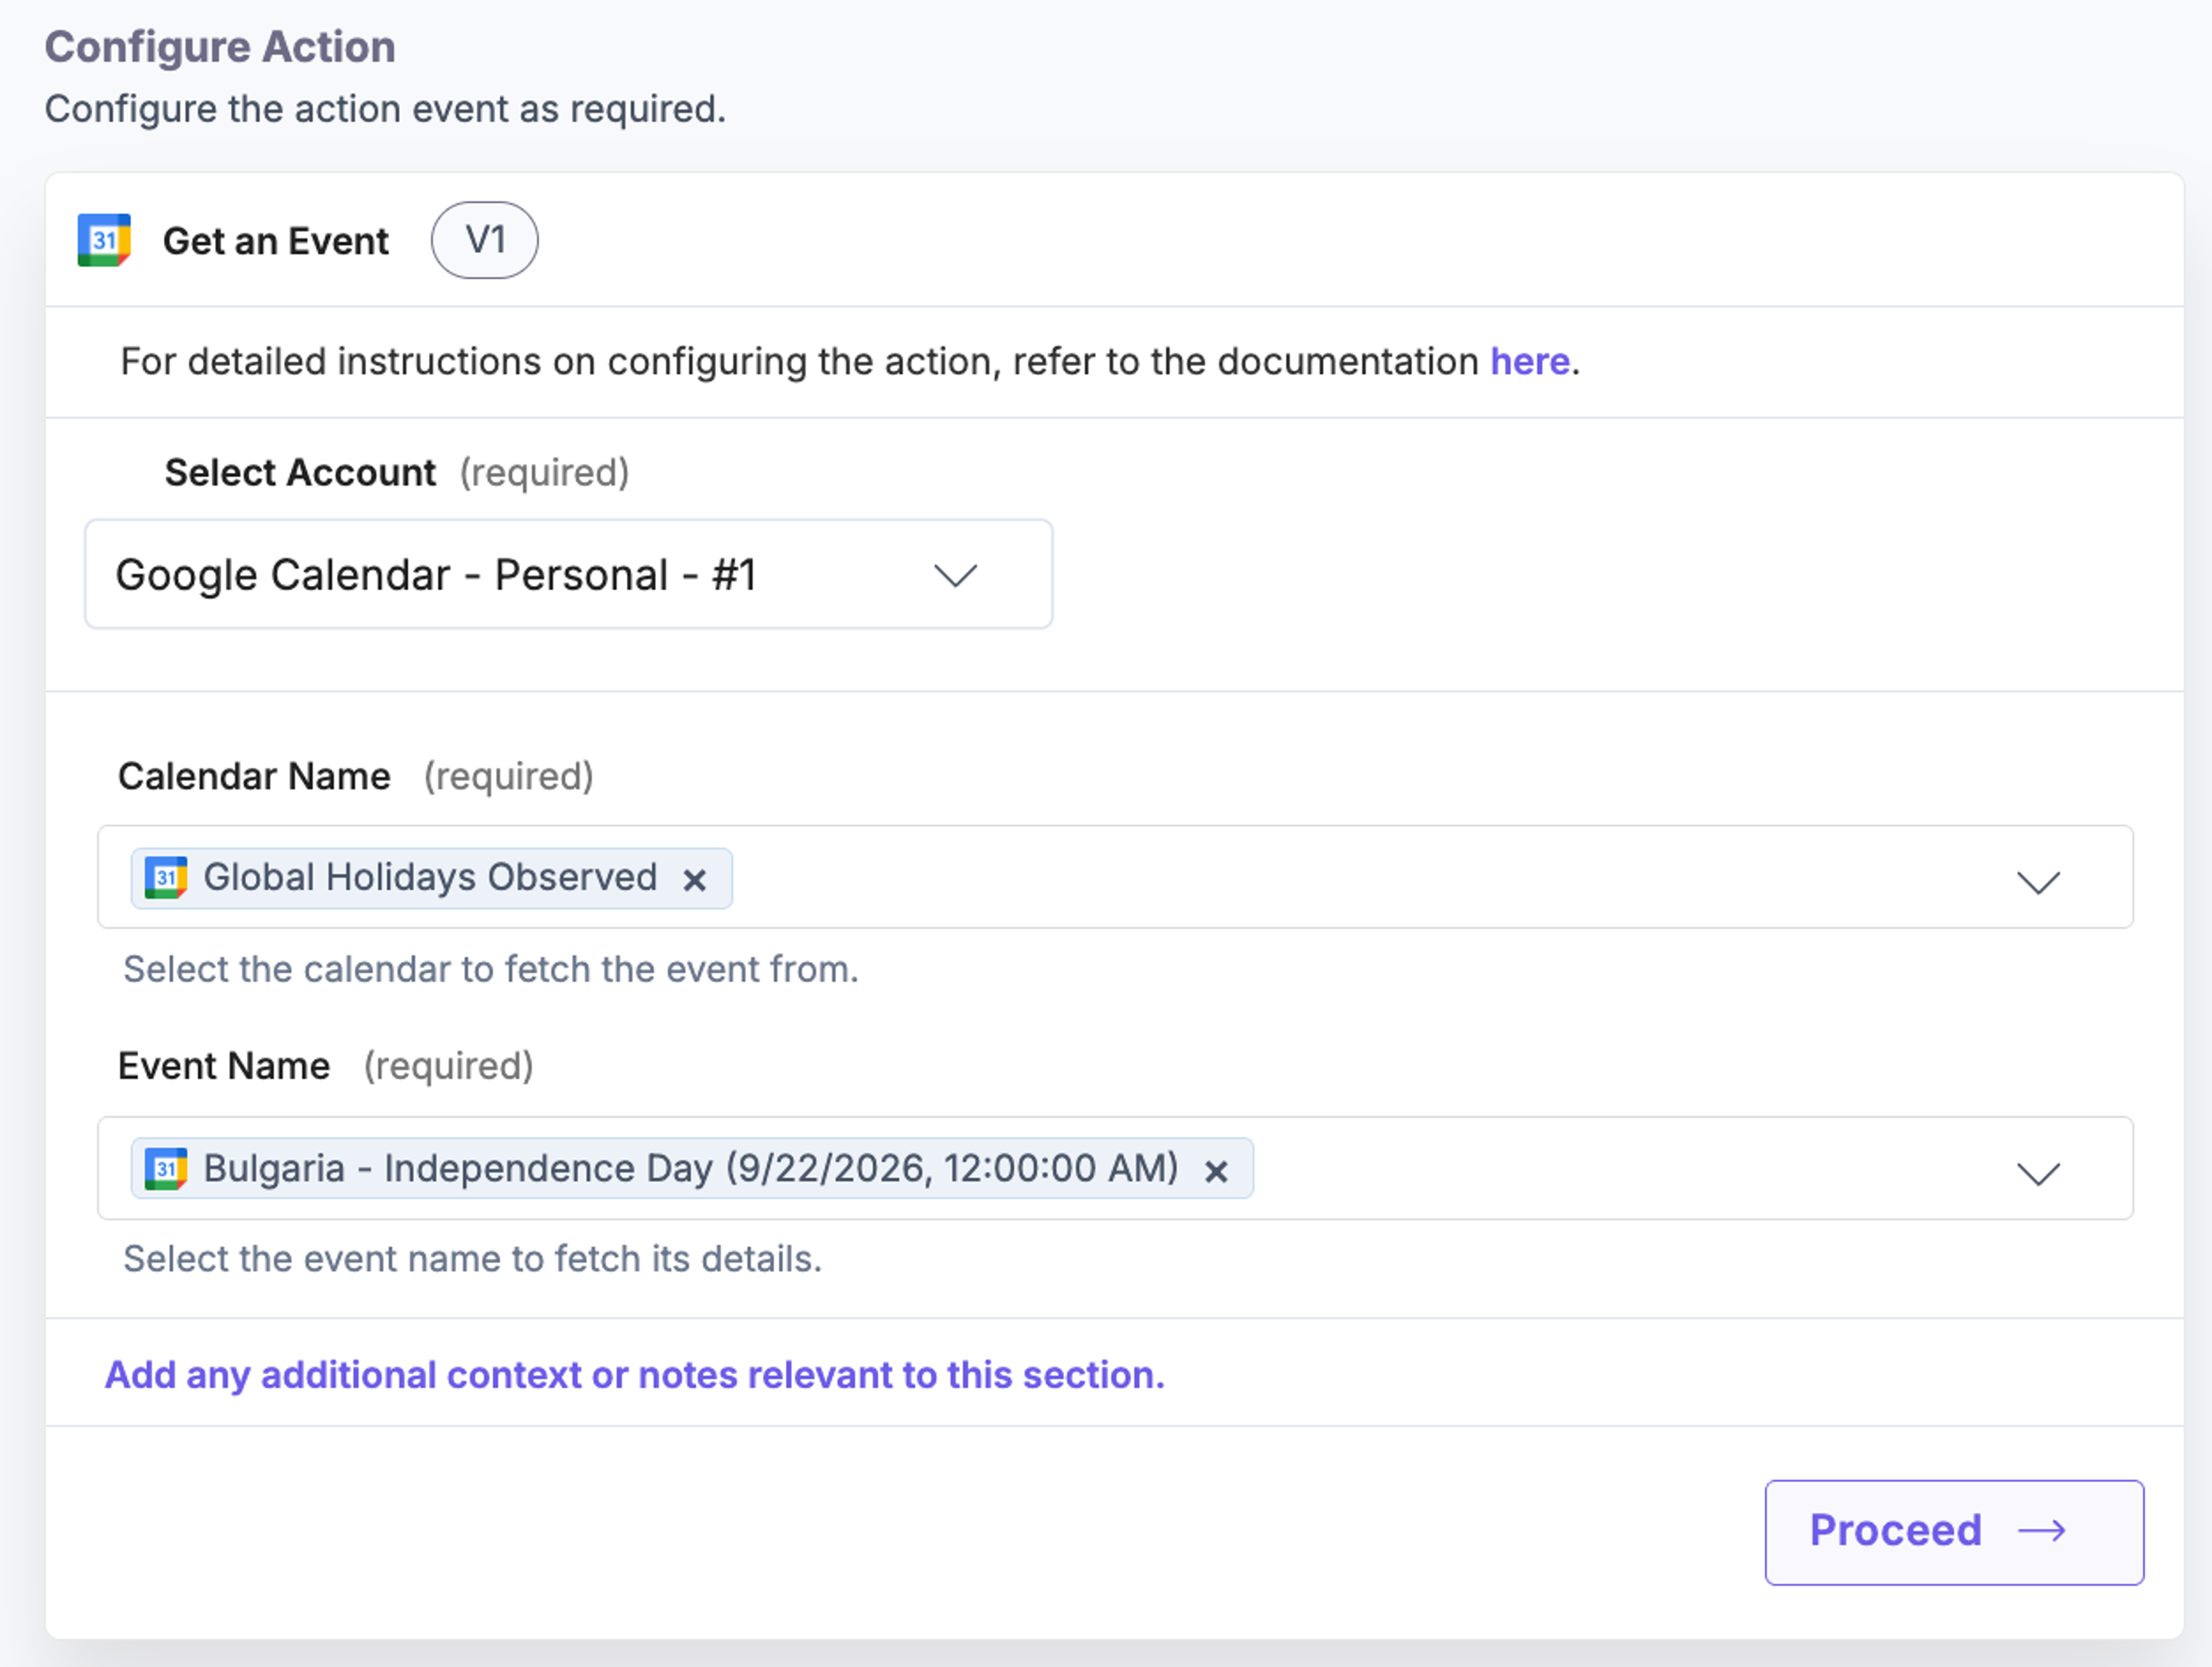Expand the Calendar Name dropdown arrow

[x=2038, y=882]
